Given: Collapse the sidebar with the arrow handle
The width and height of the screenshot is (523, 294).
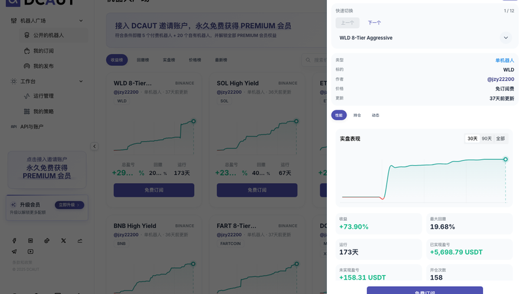Looking at the screenshot, I should (94, 146).
